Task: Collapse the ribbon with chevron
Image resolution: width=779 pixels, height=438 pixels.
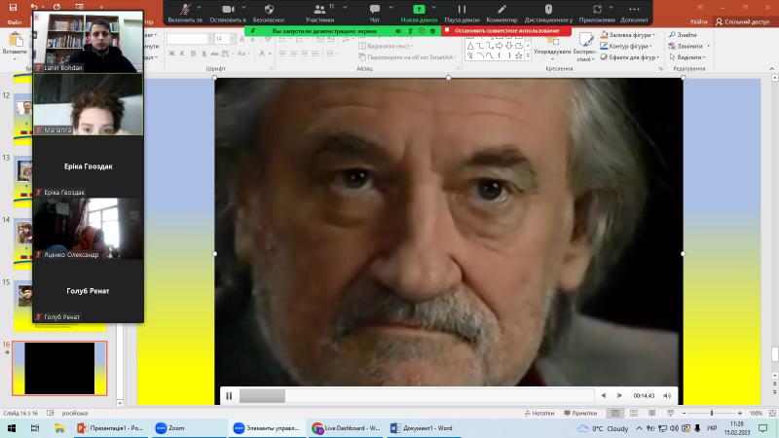Action: 771,68
